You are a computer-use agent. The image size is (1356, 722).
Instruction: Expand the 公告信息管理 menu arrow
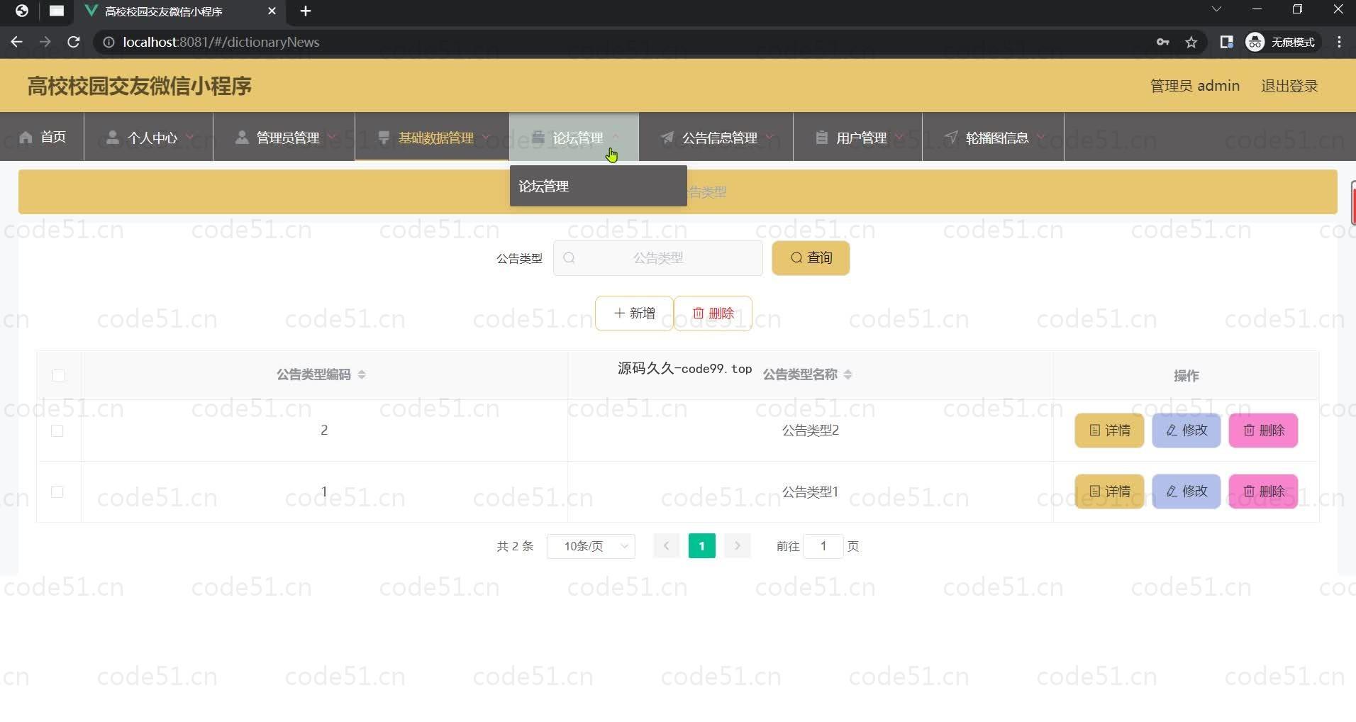pos(769,137)
